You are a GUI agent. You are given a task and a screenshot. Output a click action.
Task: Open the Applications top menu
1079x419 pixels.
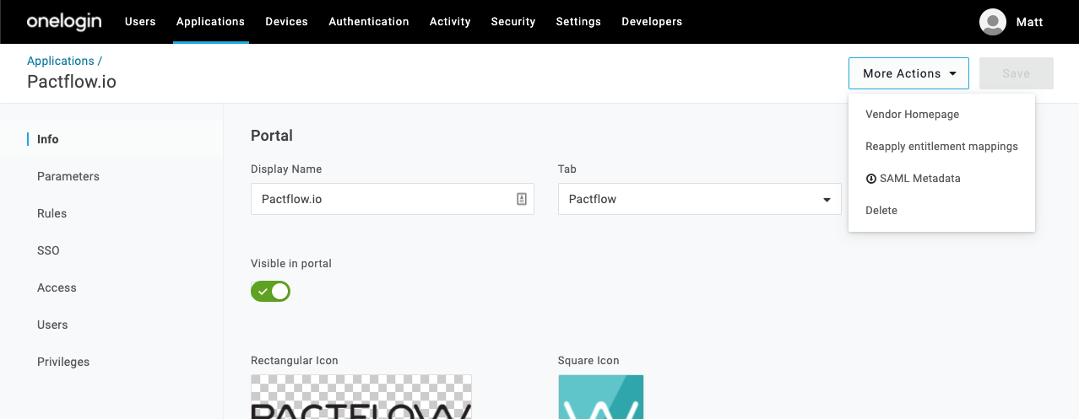210,22
